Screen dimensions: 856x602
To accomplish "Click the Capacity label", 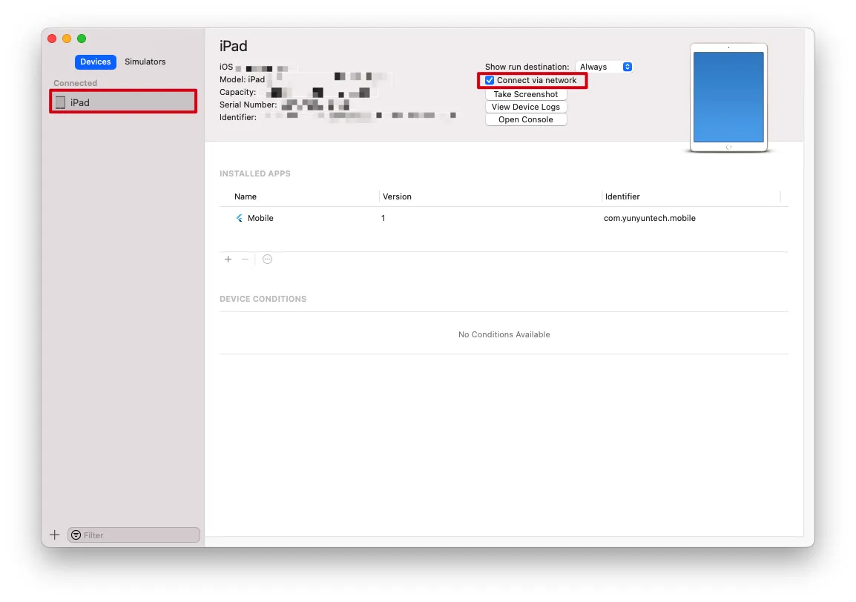I will point(237,92).
